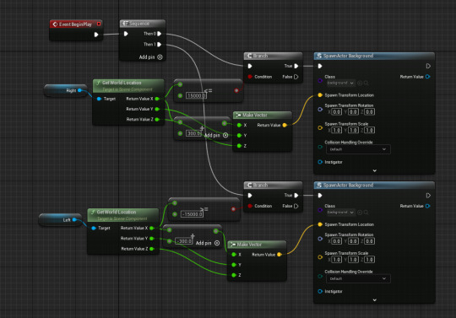Click the Then 1 exec pin on Sequence

coord(160,45)
